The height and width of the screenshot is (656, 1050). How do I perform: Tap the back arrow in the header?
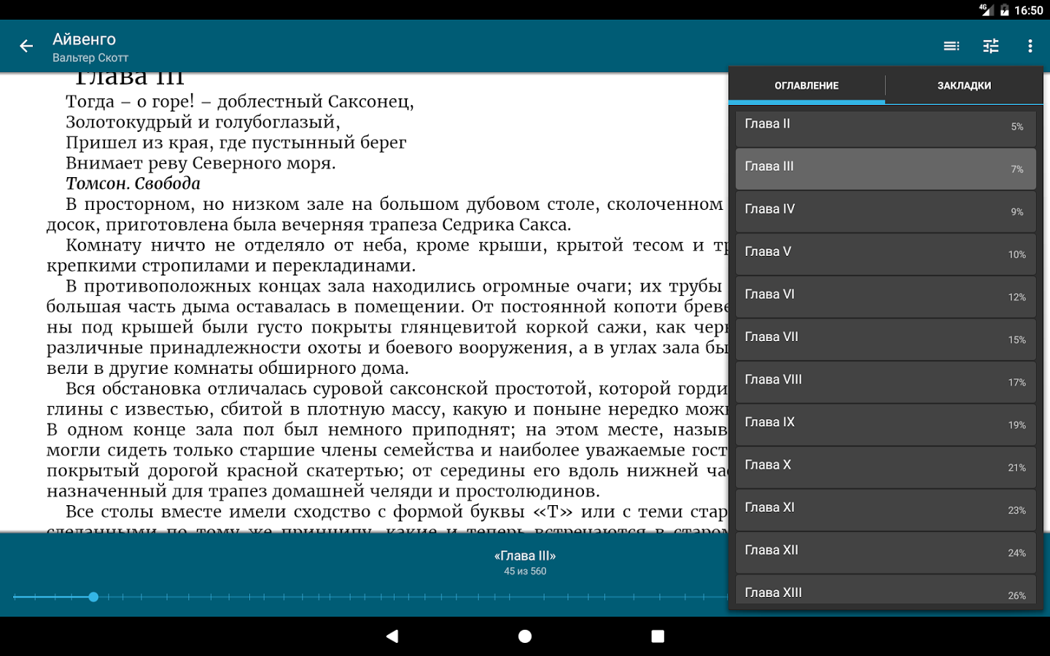26,46
